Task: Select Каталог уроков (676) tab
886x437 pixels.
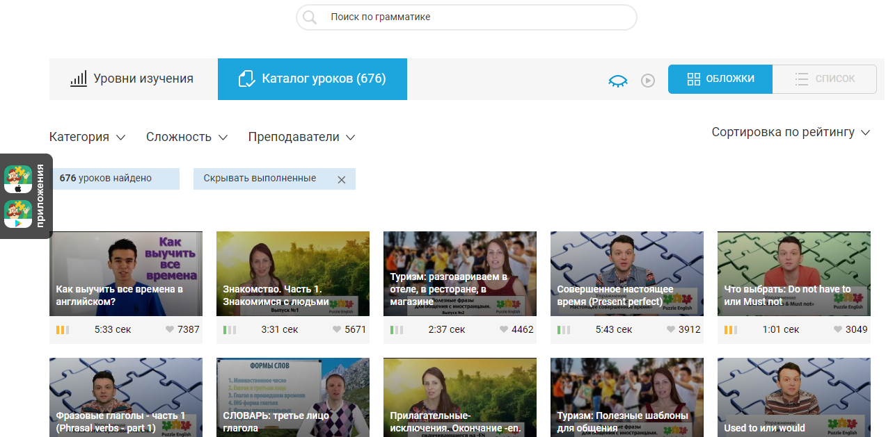Action: coord(312,79)
